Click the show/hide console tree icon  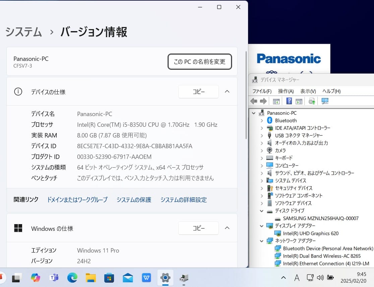276,101
